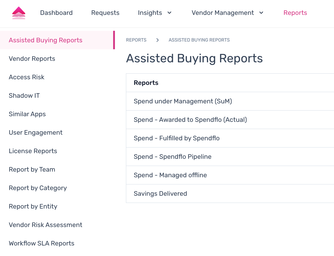Image resolution: width=334 pixels, height=256 pixels.
Task: Open Spend - Managed offline report
Action: 230,175
